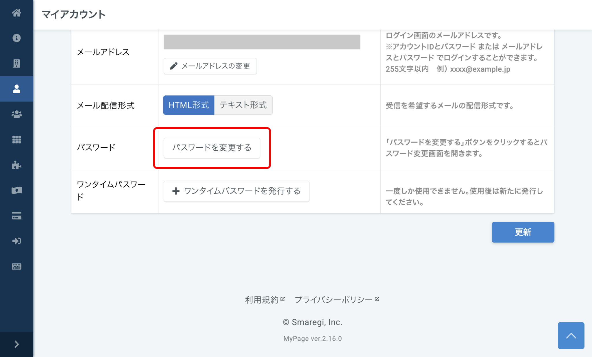
Task: Go to home via house sidebar icon
Action: pos(16,13)
